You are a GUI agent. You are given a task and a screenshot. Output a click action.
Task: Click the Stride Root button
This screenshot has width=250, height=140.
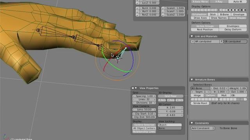pyautogui.click(x=200, y=103)
